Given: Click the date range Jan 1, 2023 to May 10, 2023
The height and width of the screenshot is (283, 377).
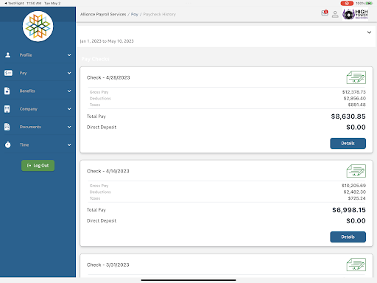Looking at the screenshot, I should 107,41.
